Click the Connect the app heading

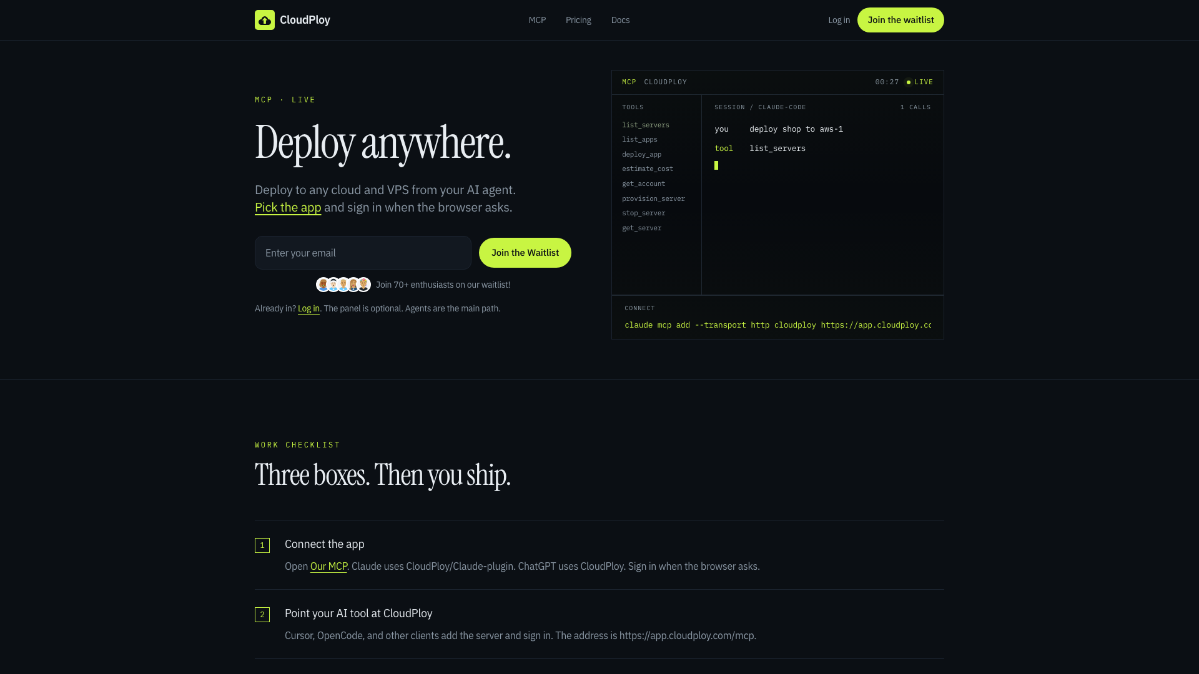pyautogui.click(x=325, y=544)
